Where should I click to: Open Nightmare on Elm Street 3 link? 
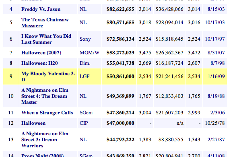(x=45, y=139)
